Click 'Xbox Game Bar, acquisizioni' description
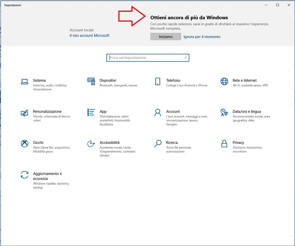This screenshot has height=246, width=295. coord(52,149)
